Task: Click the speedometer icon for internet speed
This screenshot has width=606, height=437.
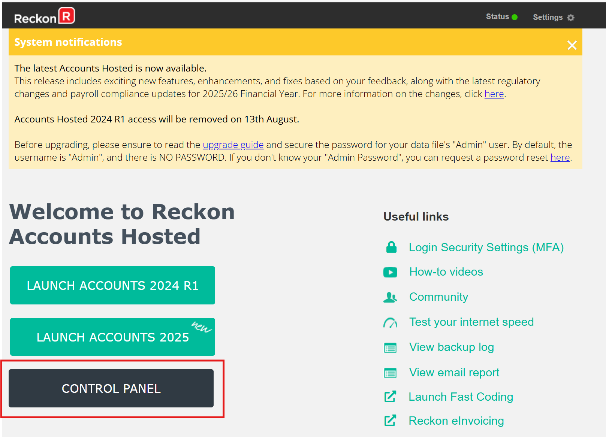Action: click(x=390, y=322)
